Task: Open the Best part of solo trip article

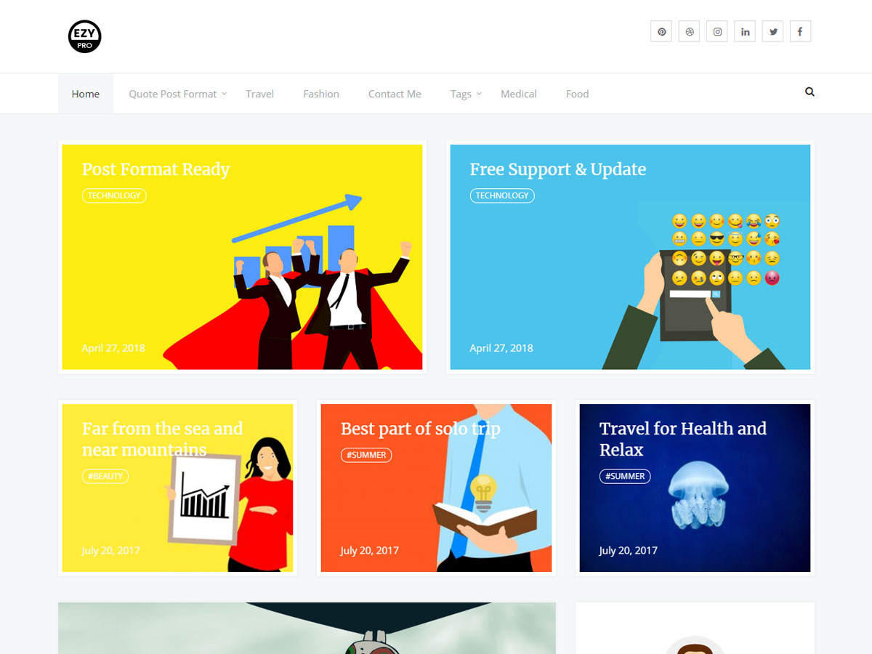Action: point(421,429)
